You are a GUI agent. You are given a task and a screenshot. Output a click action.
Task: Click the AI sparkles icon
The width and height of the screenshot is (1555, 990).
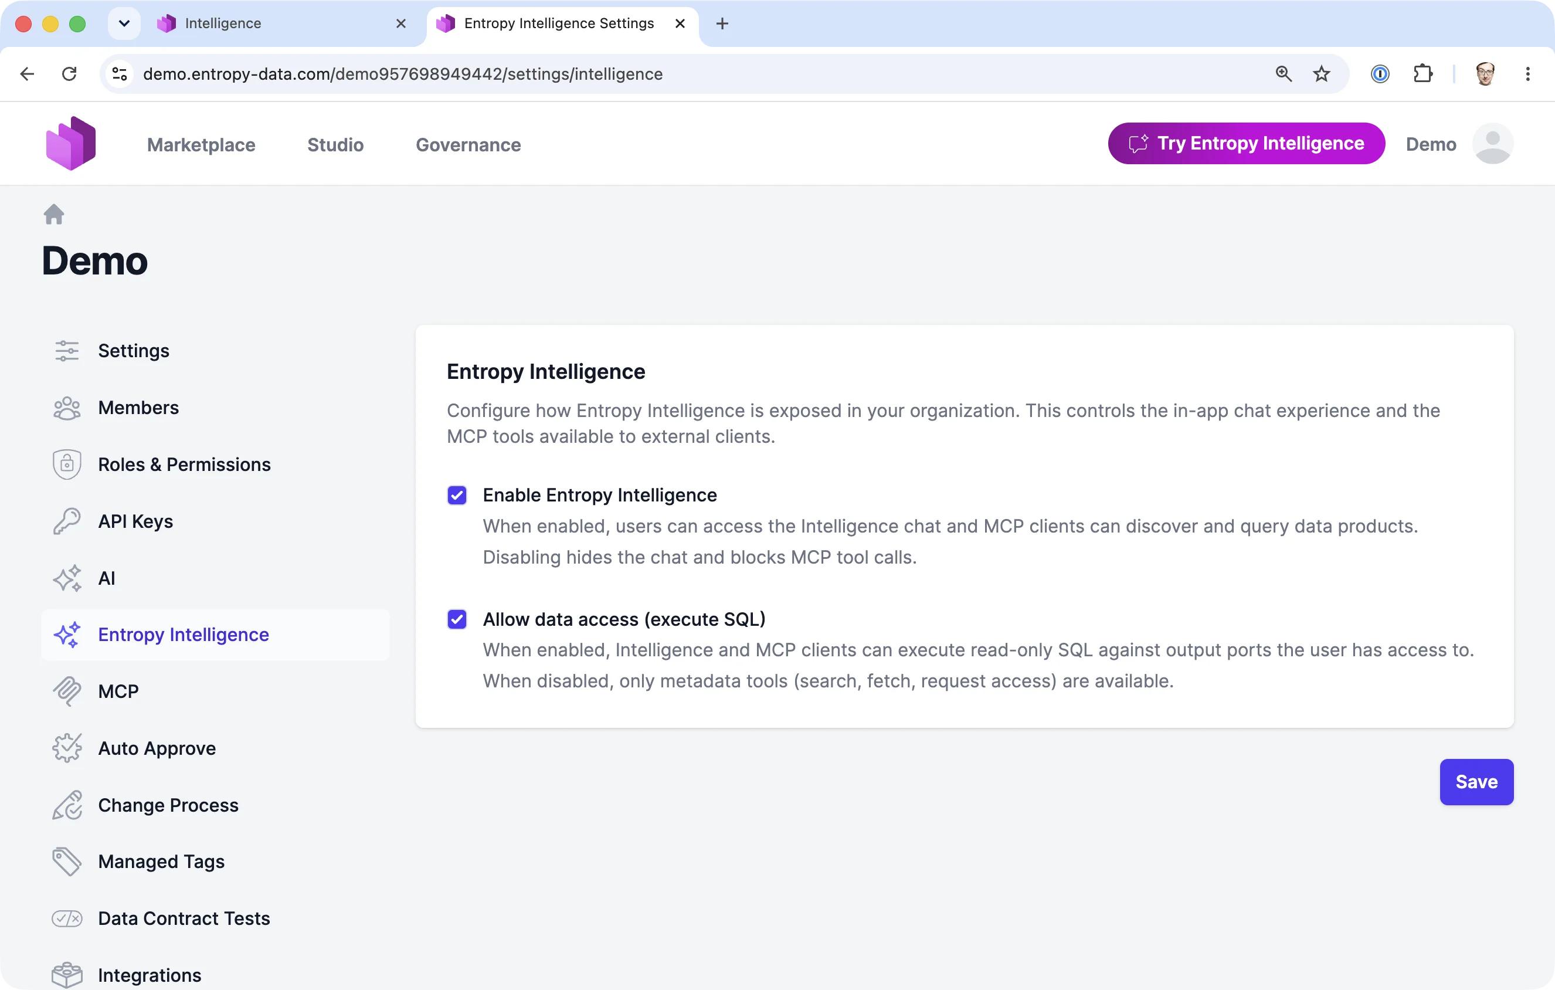point(66,578)
